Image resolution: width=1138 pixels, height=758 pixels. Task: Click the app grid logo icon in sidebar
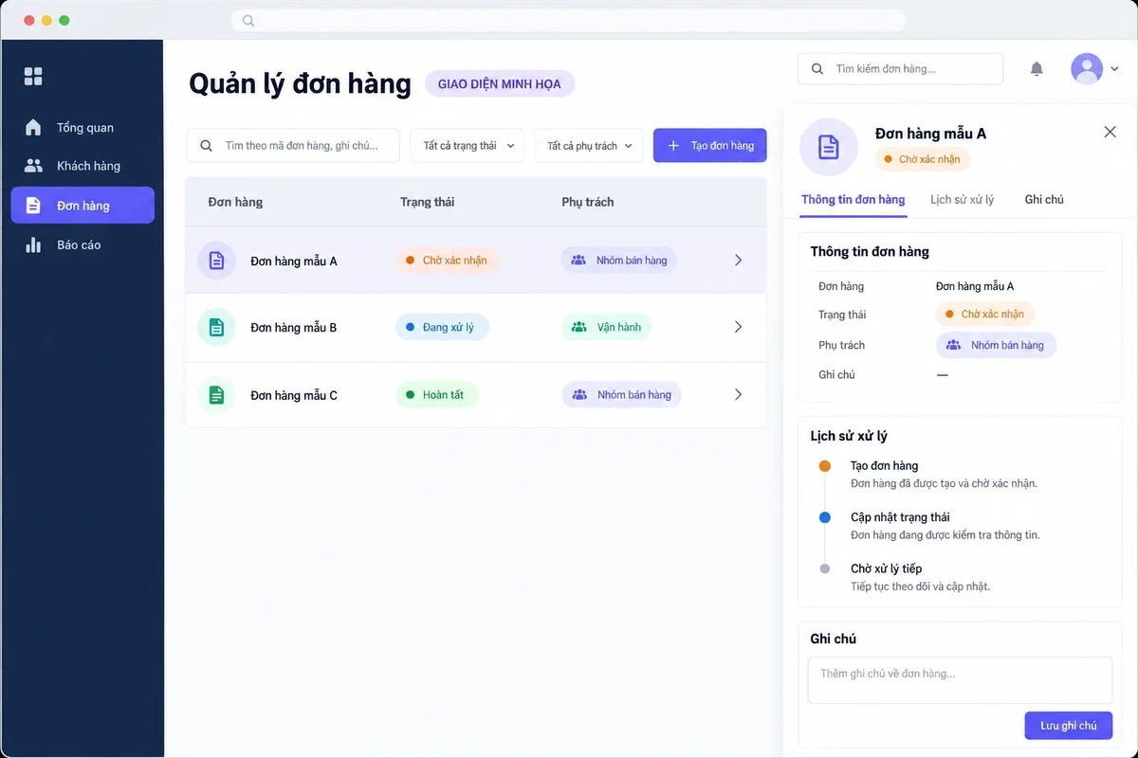click(x=33, y=77)
